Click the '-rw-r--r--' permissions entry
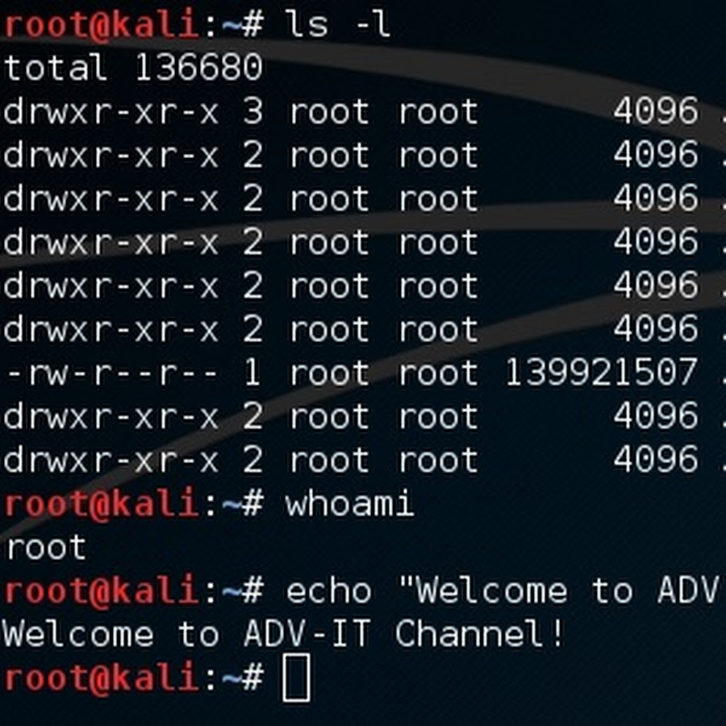 pyautogui.click(x=111, y=373)
